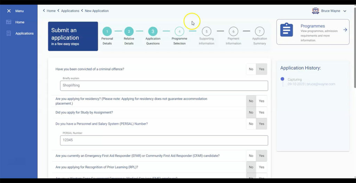Open step 3 Application Questions
Image resolution: width=356 pixels, height=183 pixels.
click(153, 32)
